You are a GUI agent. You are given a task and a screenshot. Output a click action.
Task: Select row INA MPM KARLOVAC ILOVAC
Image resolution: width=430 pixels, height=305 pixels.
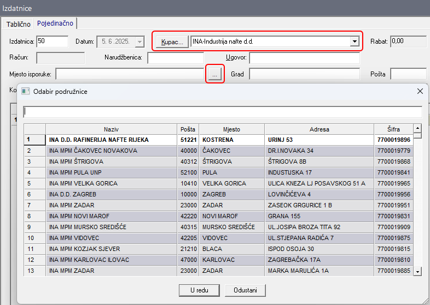(x=219, y=260)
